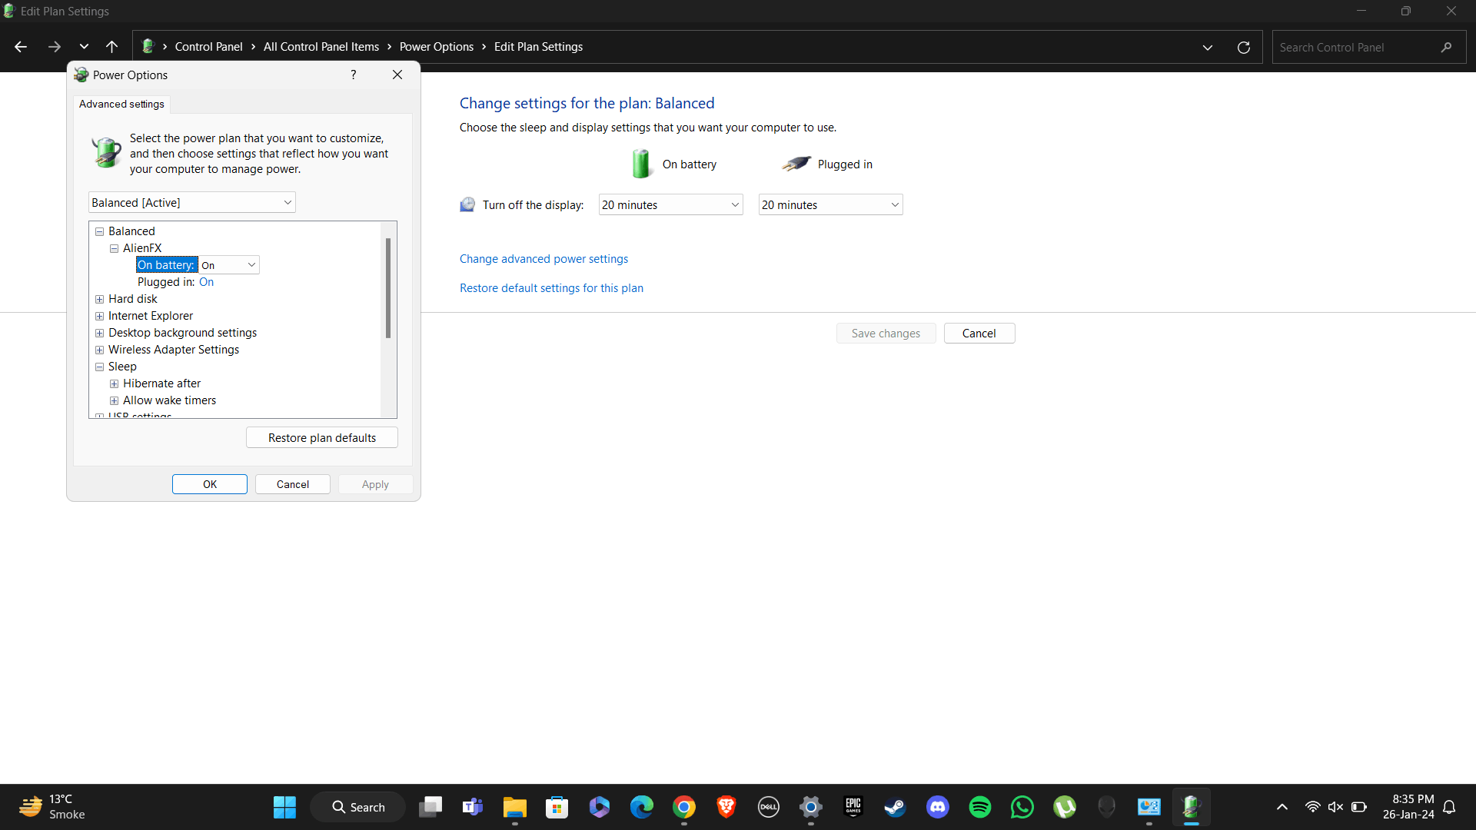The width and height of the screenshot is (1476, 830).
Task: Click the refresh icon in address bar
Action: click(x=1243, y=47)
